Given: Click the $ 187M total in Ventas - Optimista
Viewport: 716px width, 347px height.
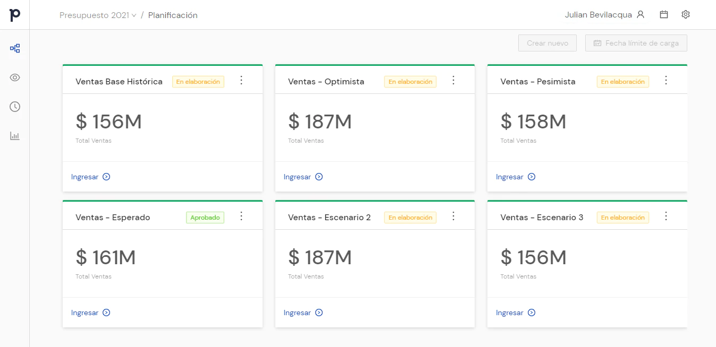Looking at the screenshot, I should point(320,122).
